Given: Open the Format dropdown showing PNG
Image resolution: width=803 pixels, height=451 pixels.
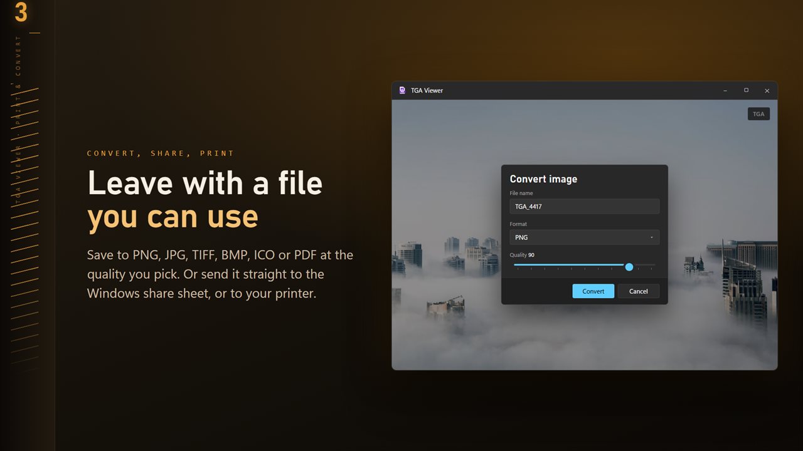Looking at the screenshot, I should (584, 237).
